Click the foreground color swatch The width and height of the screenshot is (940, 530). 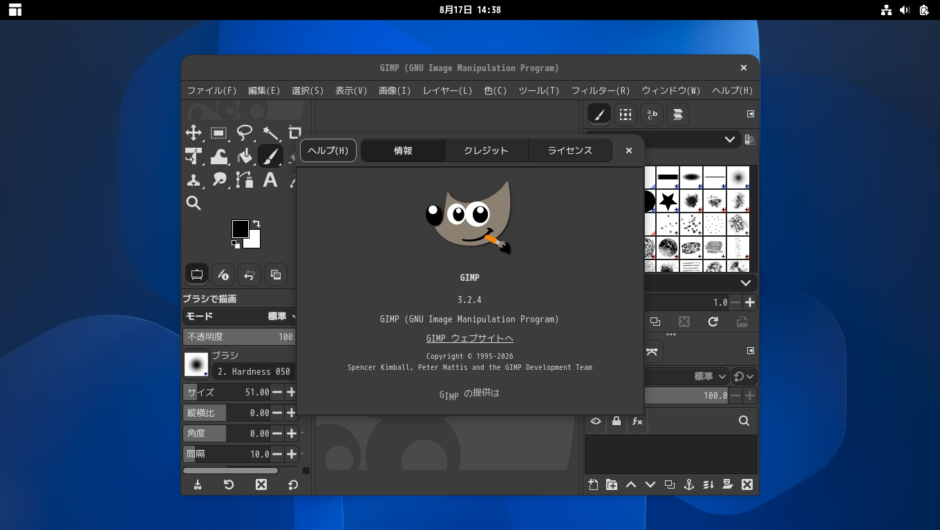239,228
